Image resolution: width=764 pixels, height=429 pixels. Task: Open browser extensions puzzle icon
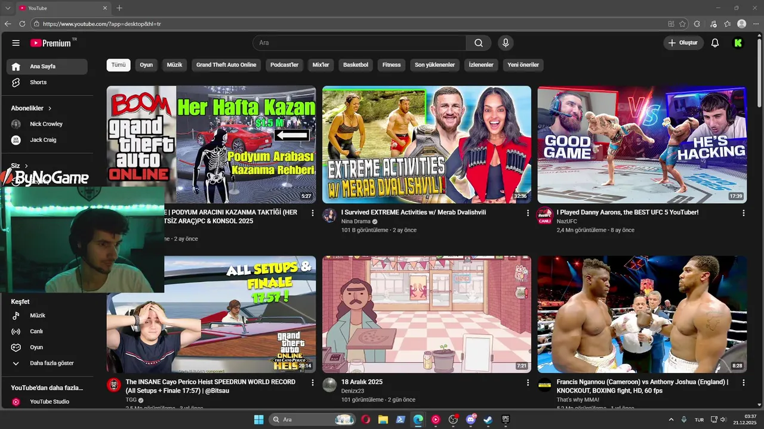[x=697, y=24]
